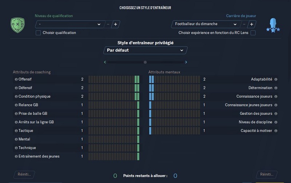Image resolution: width=291 pixels, height=183 pixels.
Task: Click the info icon beside Tactique
Action: coord(16,131)
